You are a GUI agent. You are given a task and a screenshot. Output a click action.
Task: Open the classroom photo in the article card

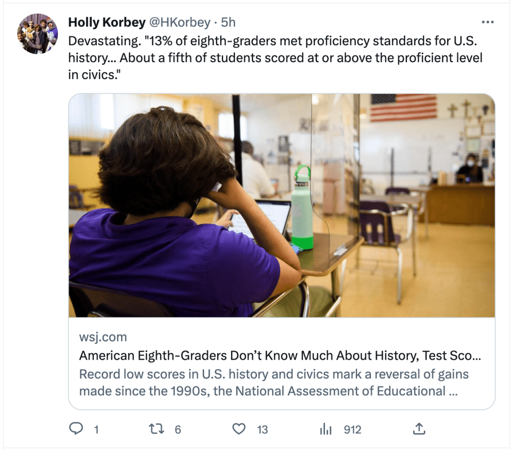tap(281, 205)
